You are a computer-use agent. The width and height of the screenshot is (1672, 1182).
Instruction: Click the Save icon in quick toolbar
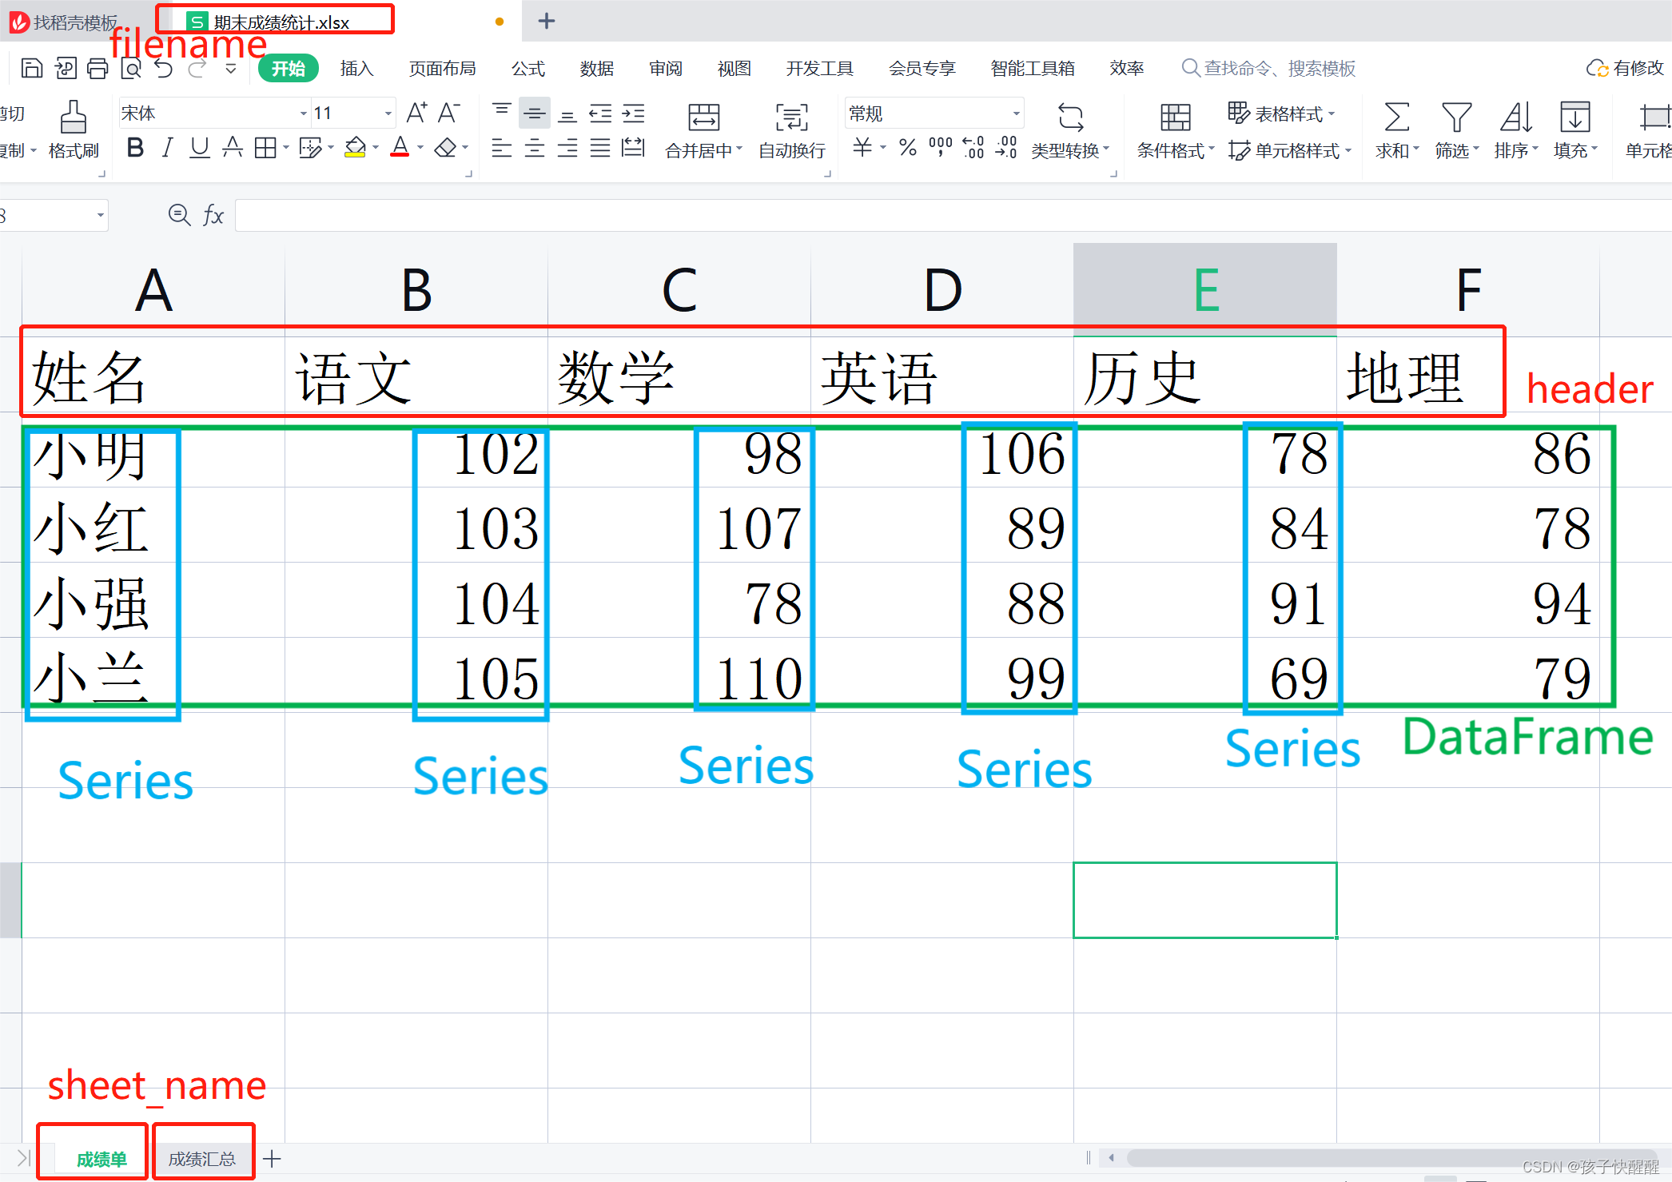[x=31, y=69]
